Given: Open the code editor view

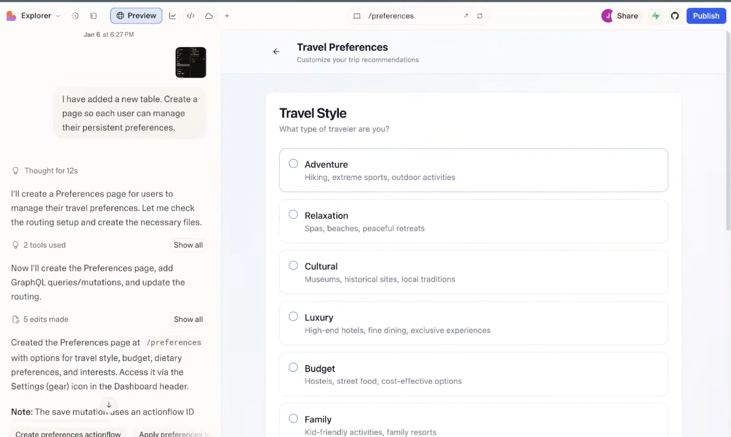Looking at the screenshot, I should [191, 16].
